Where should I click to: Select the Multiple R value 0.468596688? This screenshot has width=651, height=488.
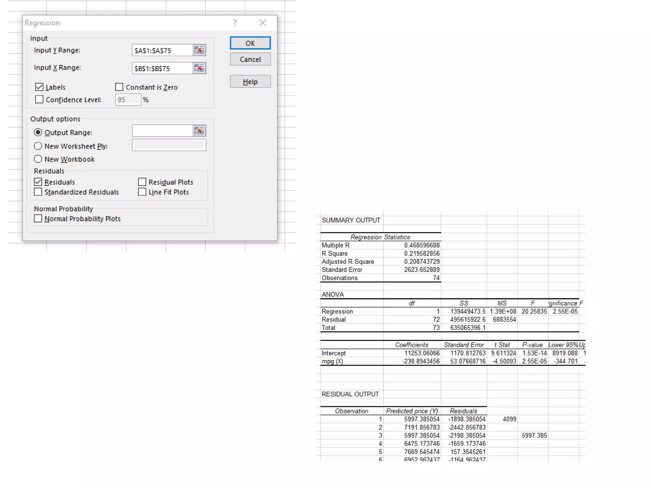pyautogui.click(x=412, y=245)
